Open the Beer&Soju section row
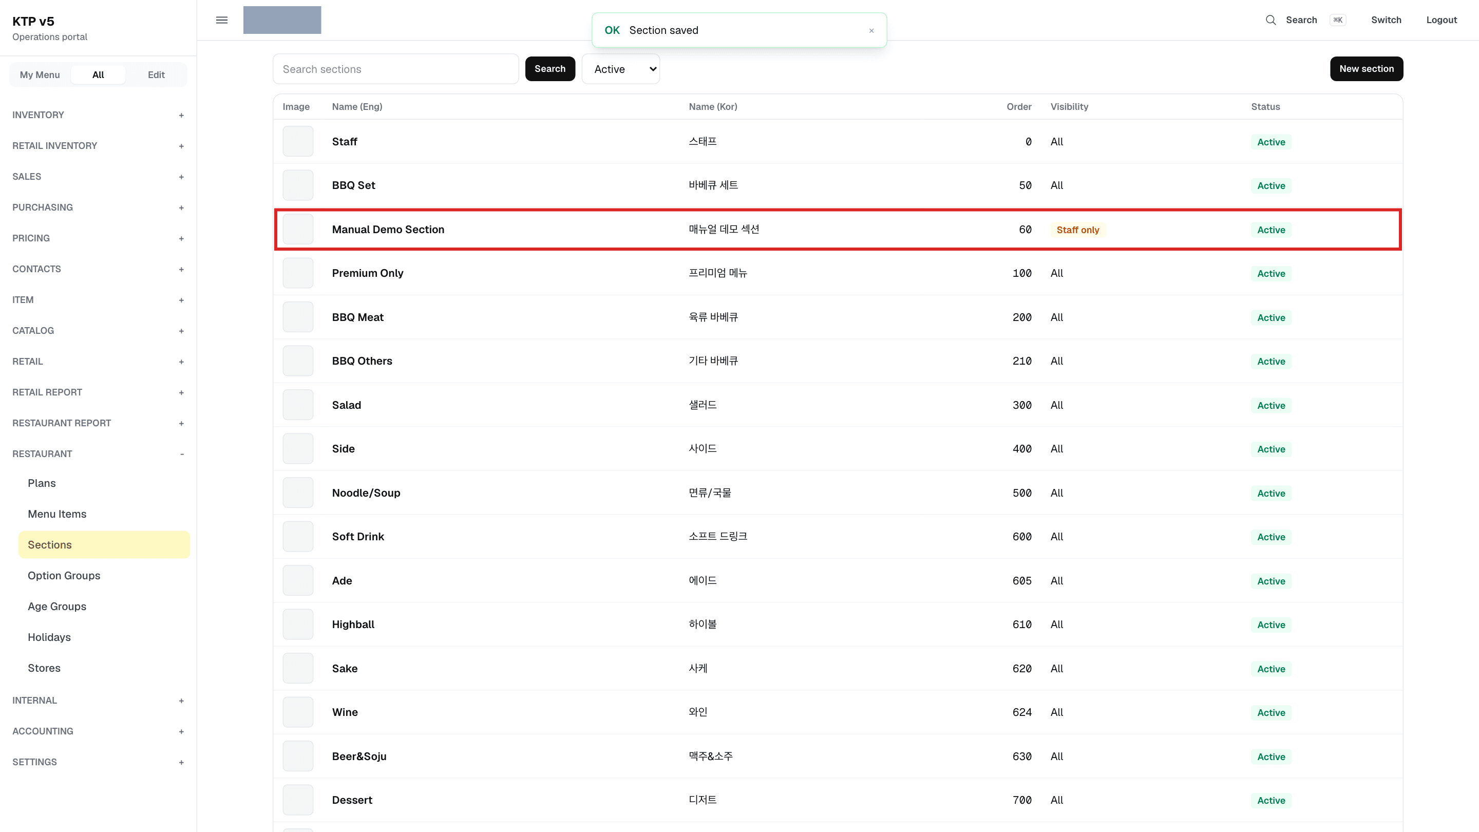 (838, 756)
